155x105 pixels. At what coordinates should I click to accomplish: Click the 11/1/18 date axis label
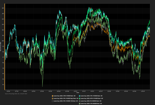tap(134, 91)
